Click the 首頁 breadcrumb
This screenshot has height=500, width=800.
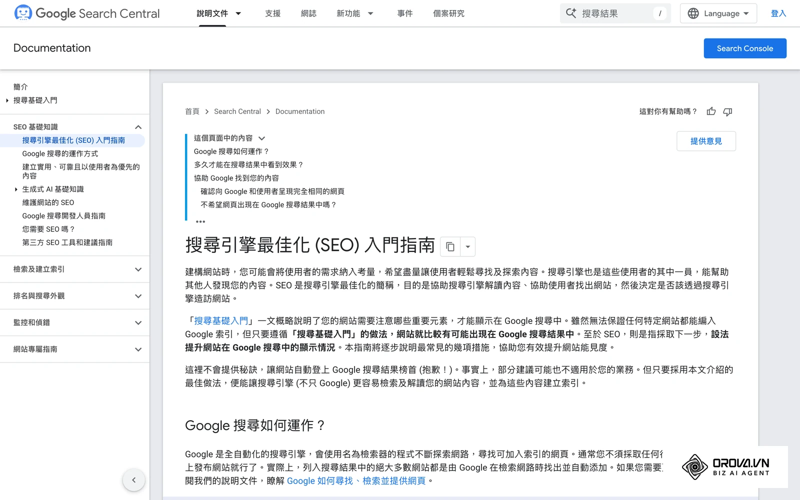tap(192, 111)
